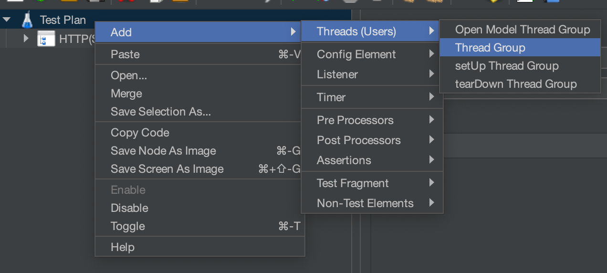Viewport: 607px width, 273px height.
Task: Add a setUp Thread Group
Action: [x=507, y=66]
